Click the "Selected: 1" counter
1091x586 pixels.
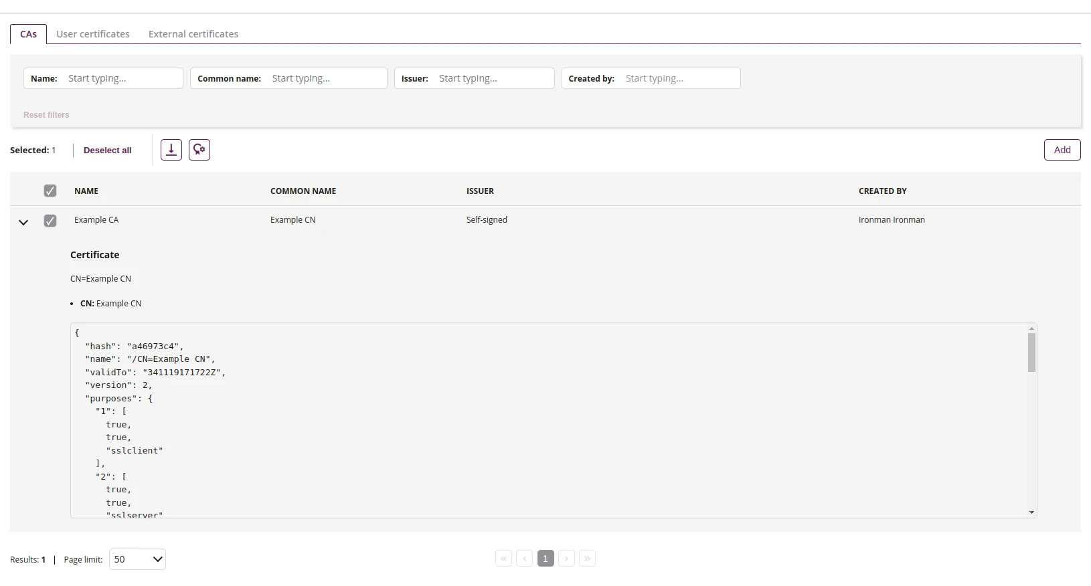(33, 151)
